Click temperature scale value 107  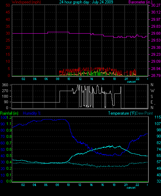[x=158, y=124]
